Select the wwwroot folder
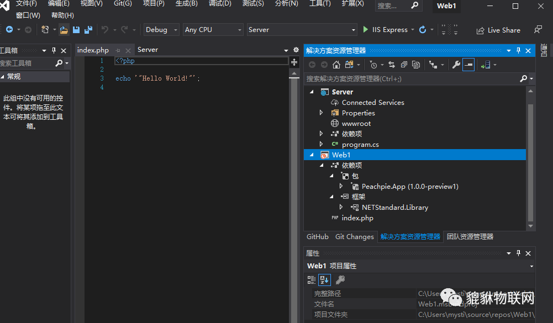The image size is (553, 323). click(x=356, y=124)
